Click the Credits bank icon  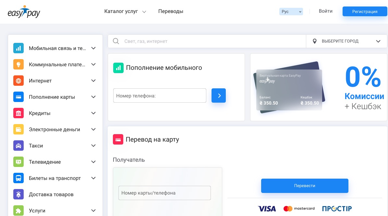click(x=18, y=113)
